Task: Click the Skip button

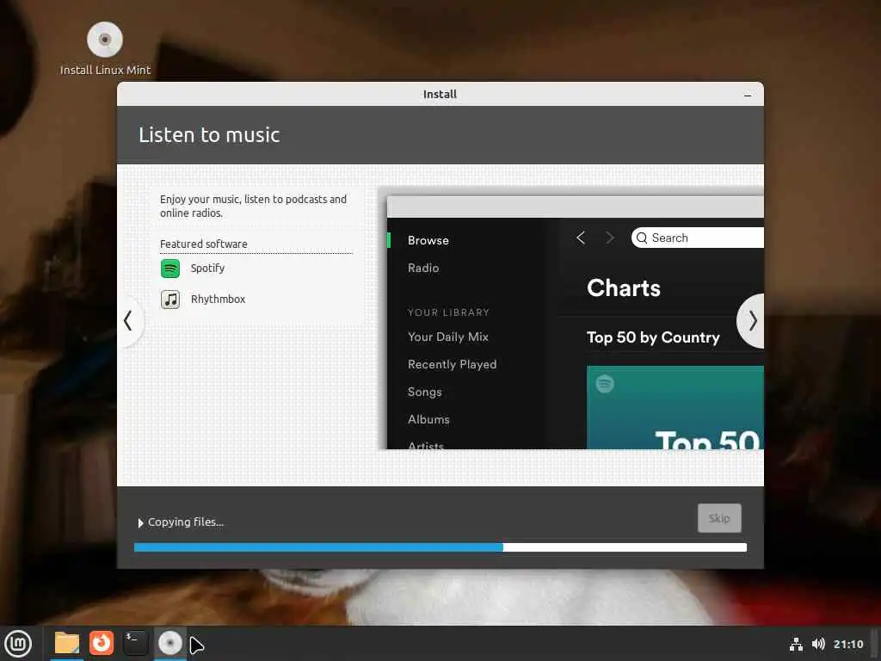Action: 719,518
